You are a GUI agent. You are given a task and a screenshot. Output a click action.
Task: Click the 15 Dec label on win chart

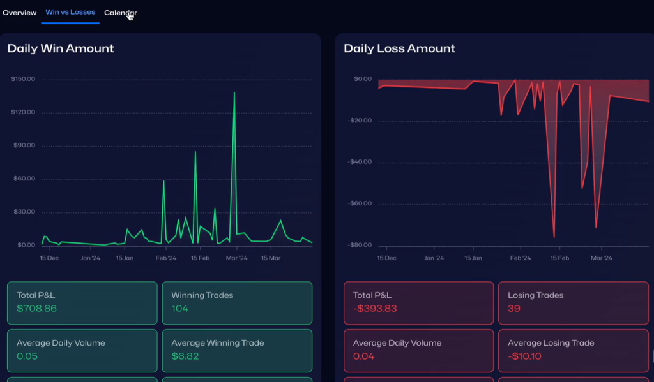coord(49,258)
